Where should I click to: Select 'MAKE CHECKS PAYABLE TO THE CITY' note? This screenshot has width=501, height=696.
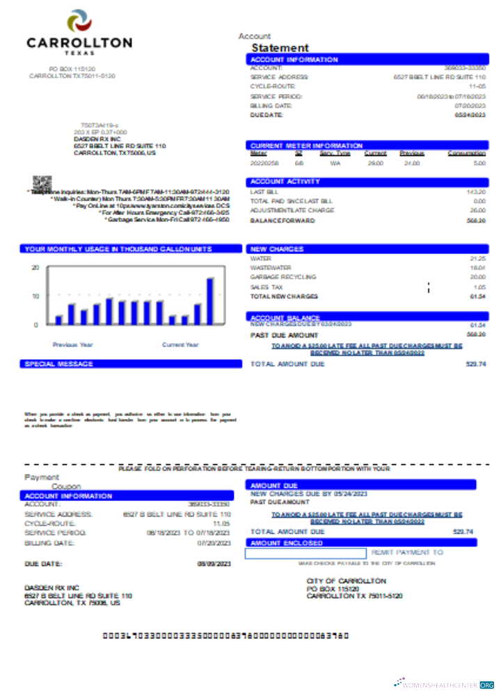367,563
